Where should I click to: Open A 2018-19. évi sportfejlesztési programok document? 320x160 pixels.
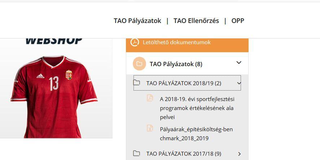197,108
